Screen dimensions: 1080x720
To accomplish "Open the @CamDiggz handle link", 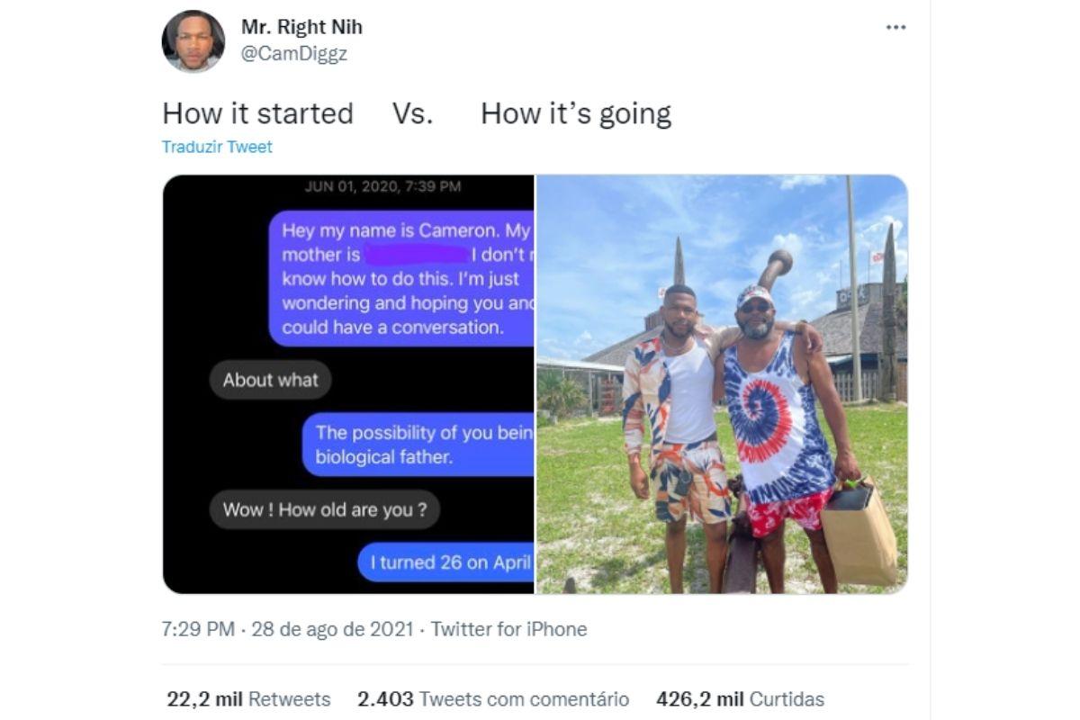I will [293, 54].
